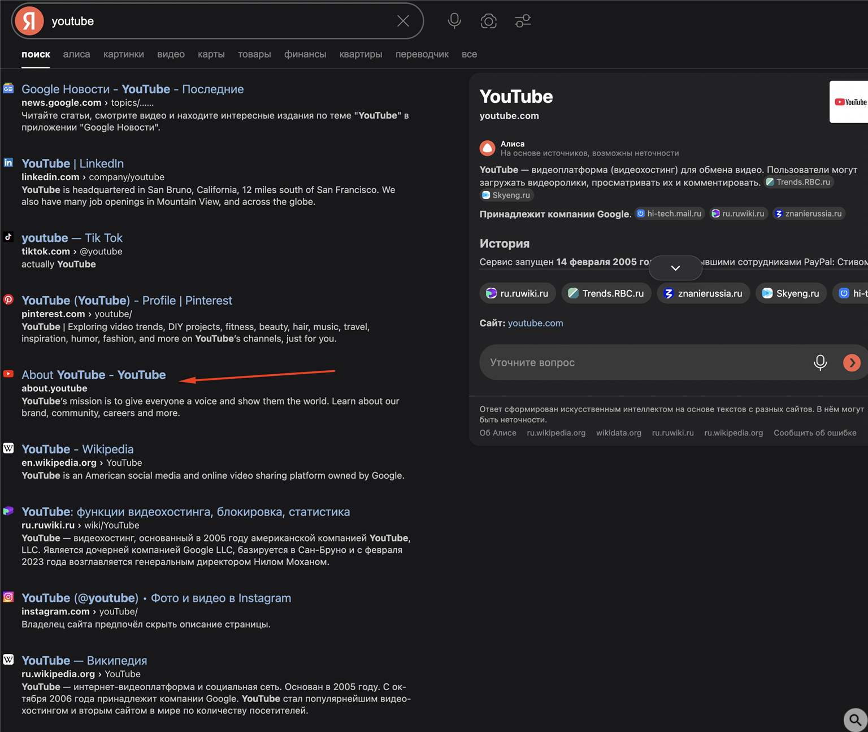Start voice search with the microphone icon
868x732 pixels.
click(454, 21)
